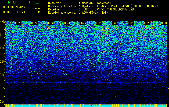Image resolution: width=169 pixels, height=107 pixels.
Task: Click the 0623 time marker label
Action: [51, 23]
